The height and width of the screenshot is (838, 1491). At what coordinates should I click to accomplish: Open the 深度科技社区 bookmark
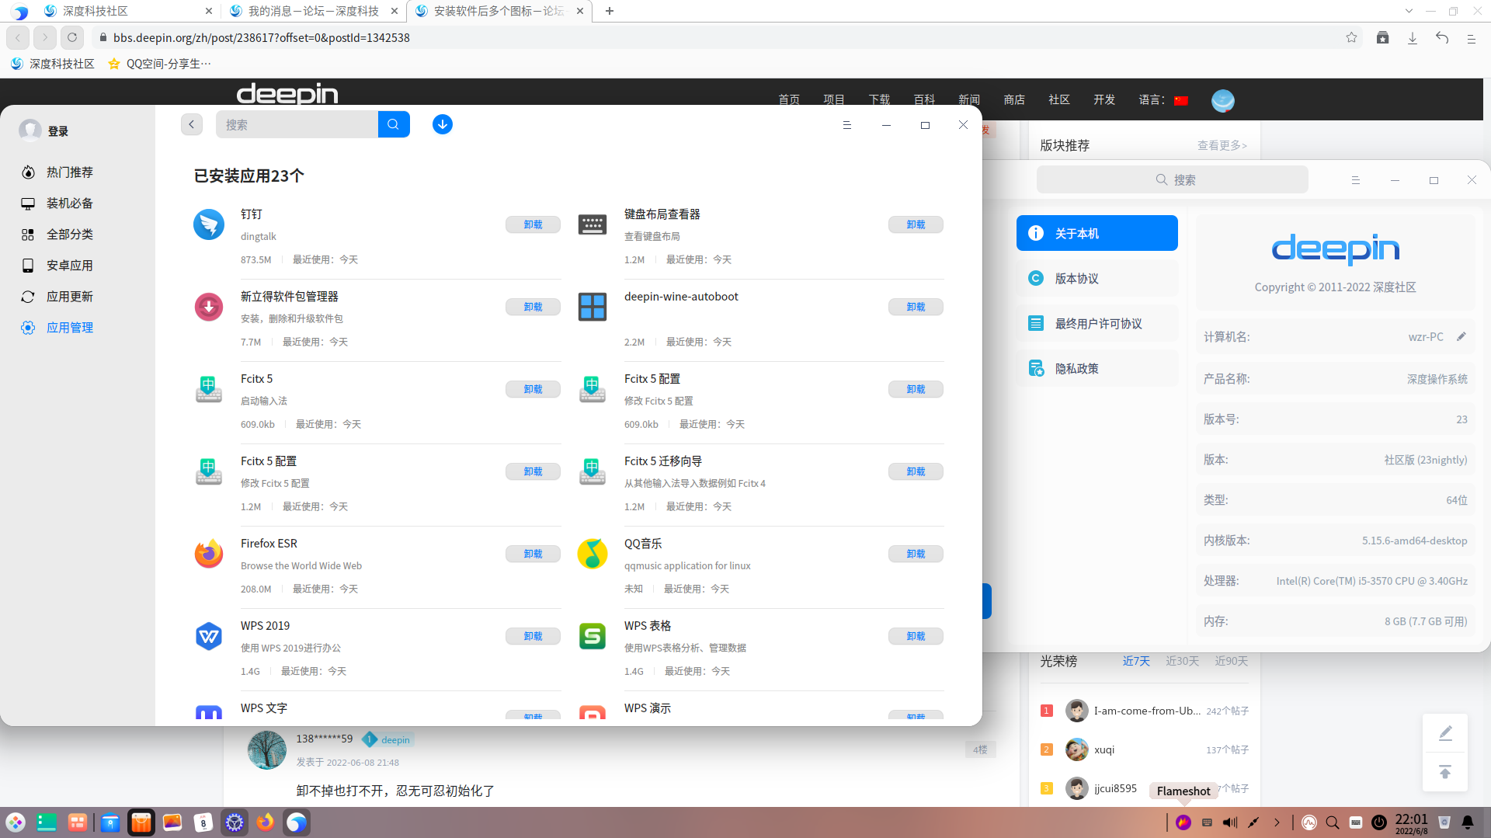click(53, 64)
